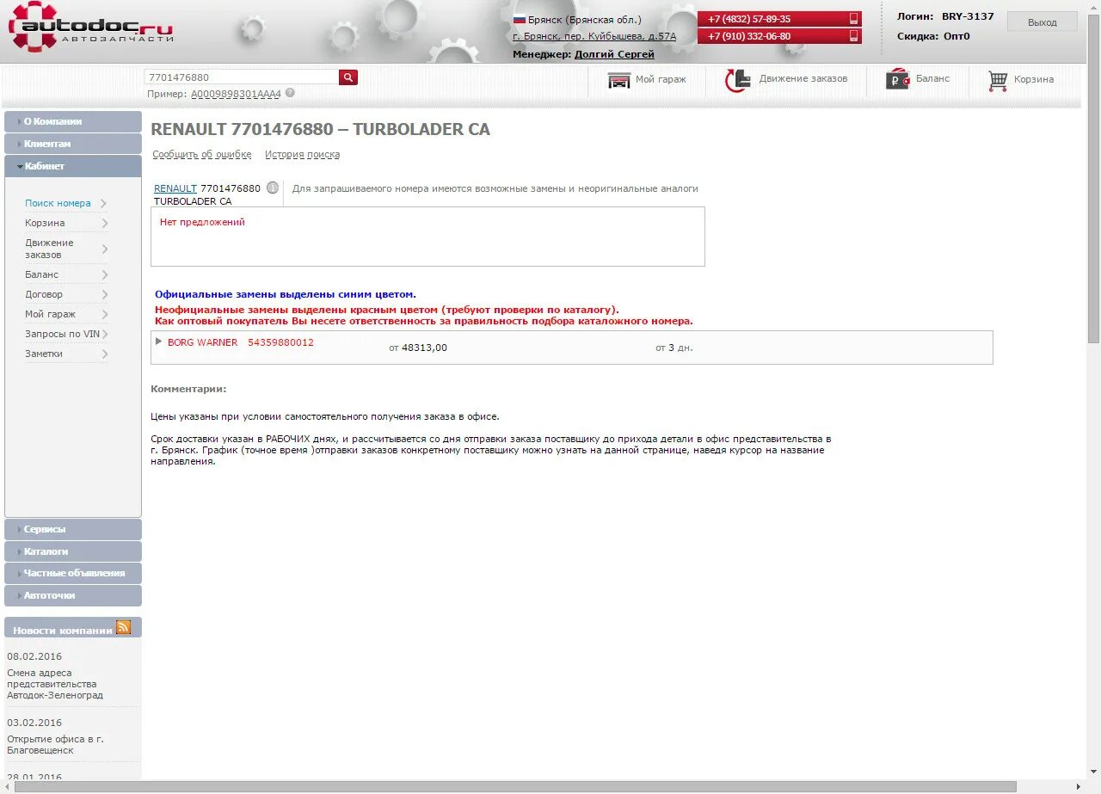1101x794 pixels.
Task: Click the red search magnifier button
Action: pos(348,77)
